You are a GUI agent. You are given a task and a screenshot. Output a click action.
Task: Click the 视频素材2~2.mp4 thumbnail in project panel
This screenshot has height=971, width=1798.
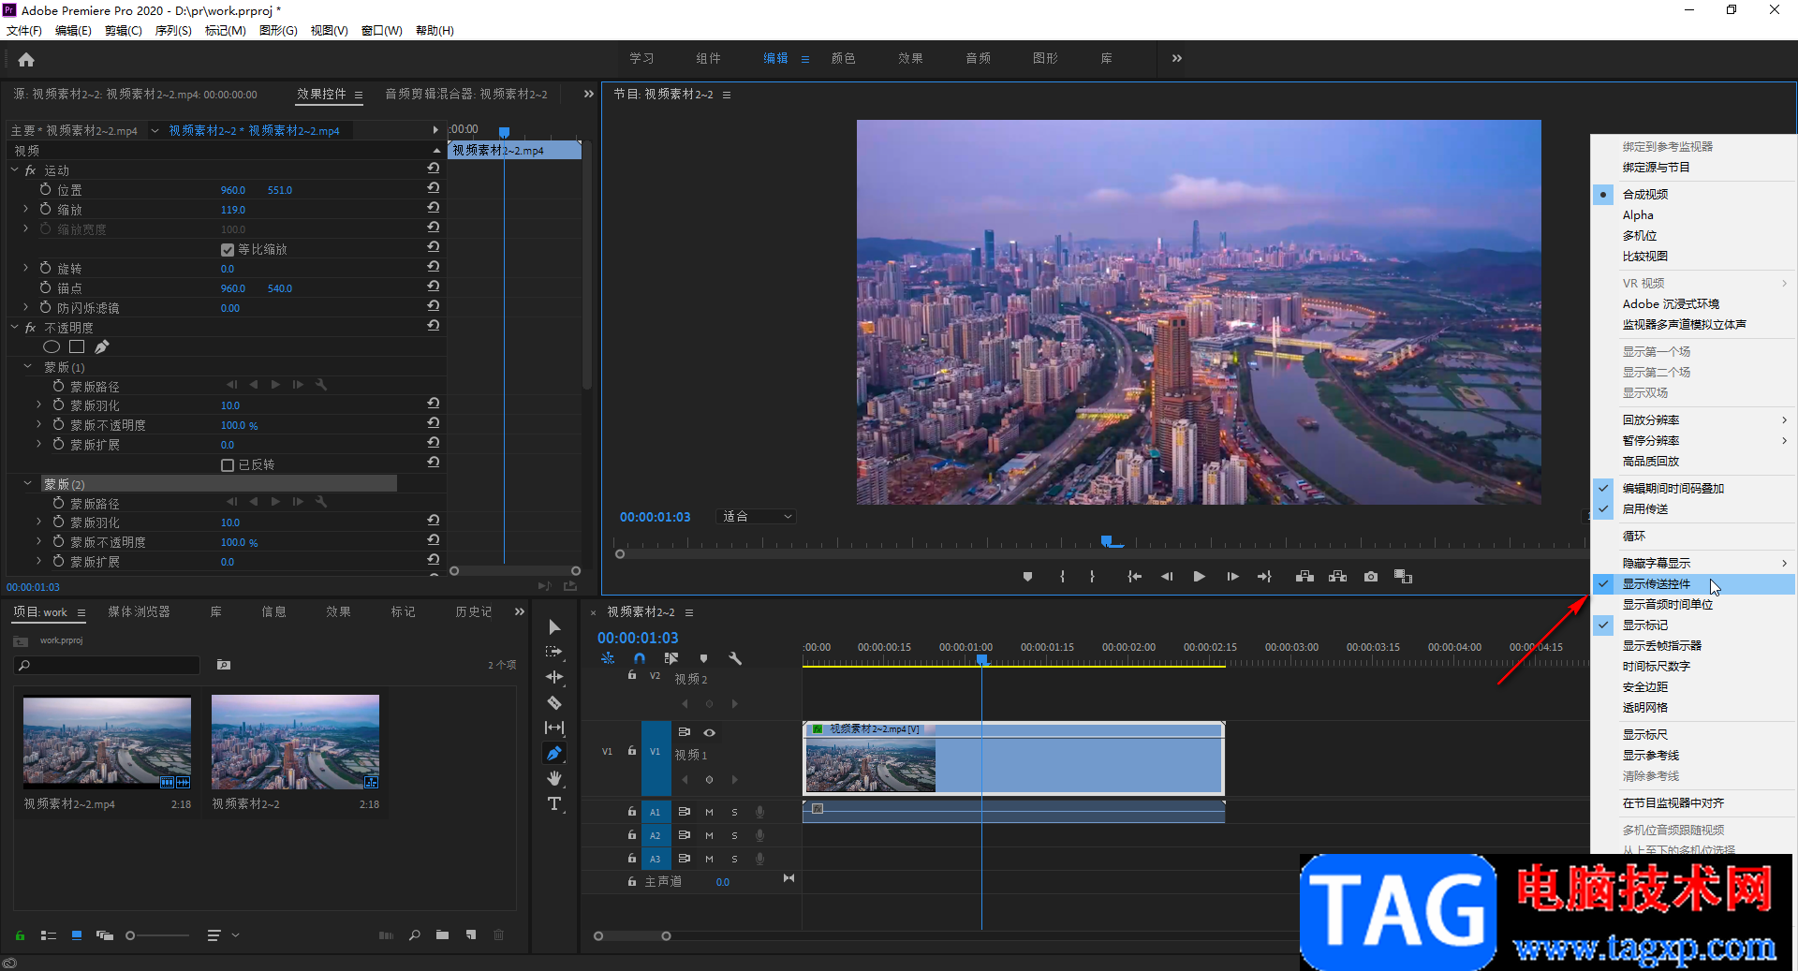107,743
